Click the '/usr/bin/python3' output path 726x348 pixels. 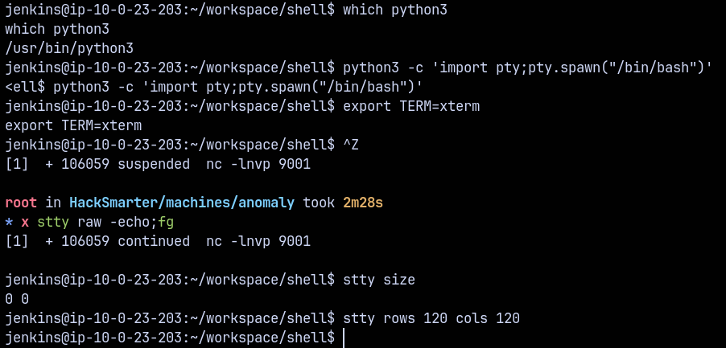point(69,48)
